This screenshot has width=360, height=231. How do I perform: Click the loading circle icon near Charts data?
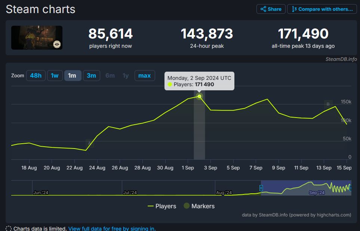(x=9, y=228)
